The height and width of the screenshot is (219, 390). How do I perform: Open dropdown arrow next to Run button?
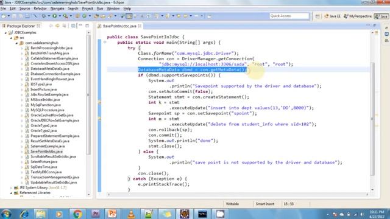tap(60, 16)
